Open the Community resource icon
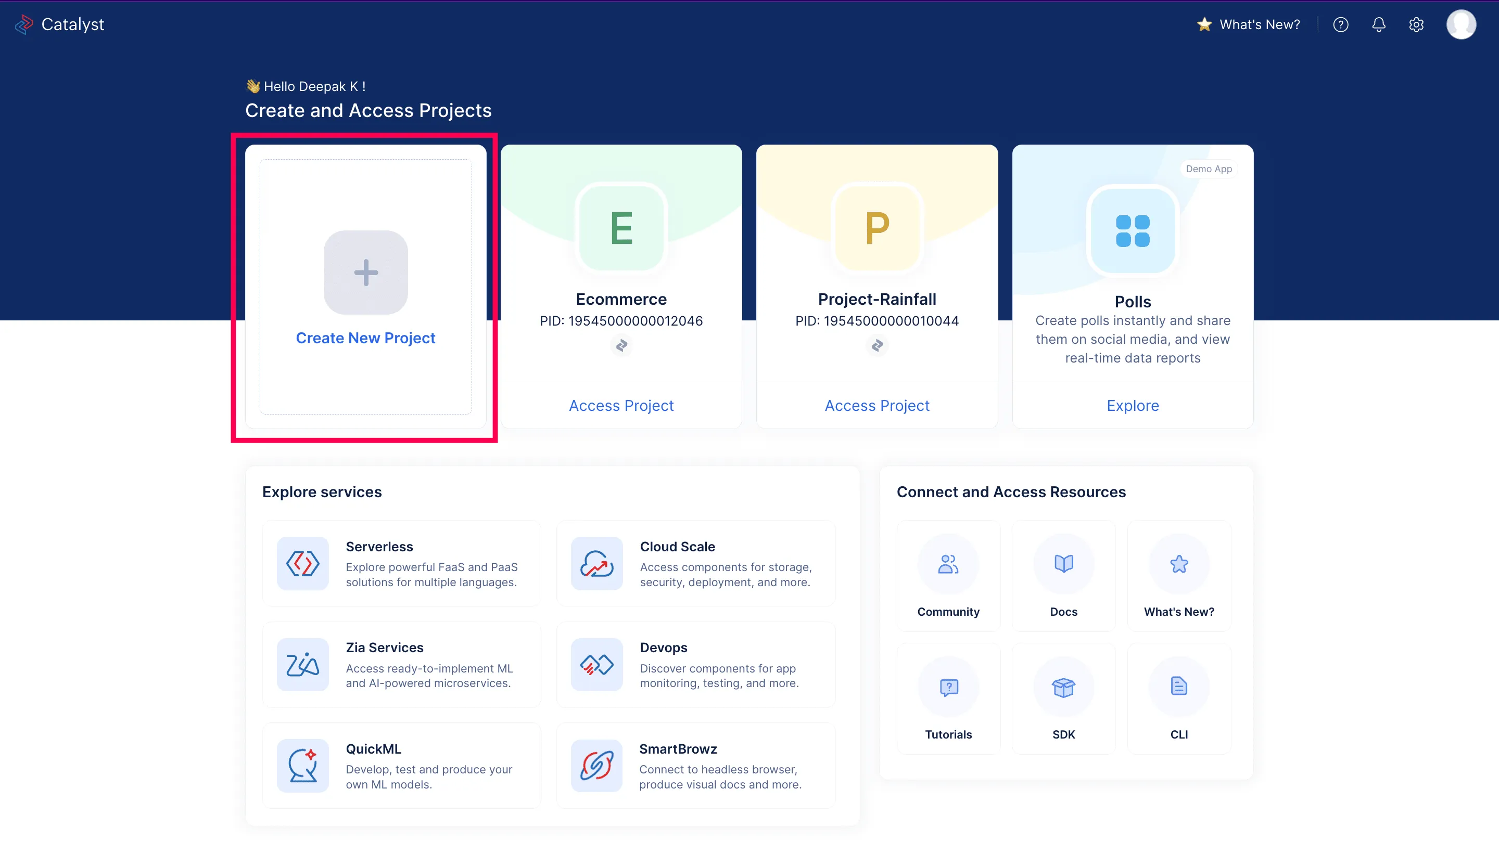The height and width of the screenshot is (854, 1499). coord(948,564)
